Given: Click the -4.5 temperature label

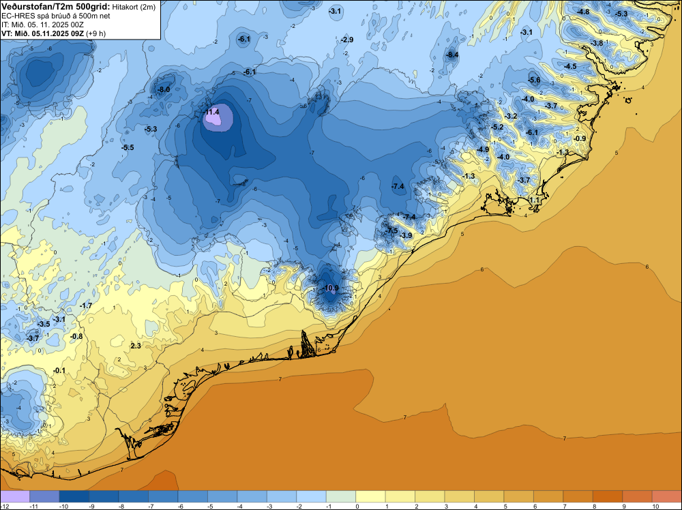Looking at the screenshot, I should coord(570,67).
